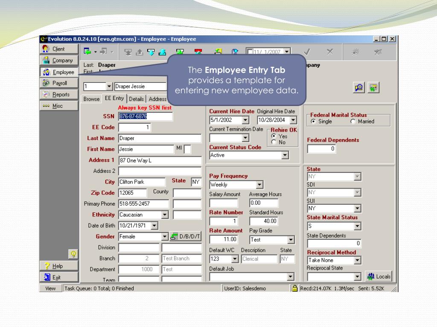Open the Default Job dropdown
This screenshot has width=437, height=327.
point(291,277)
